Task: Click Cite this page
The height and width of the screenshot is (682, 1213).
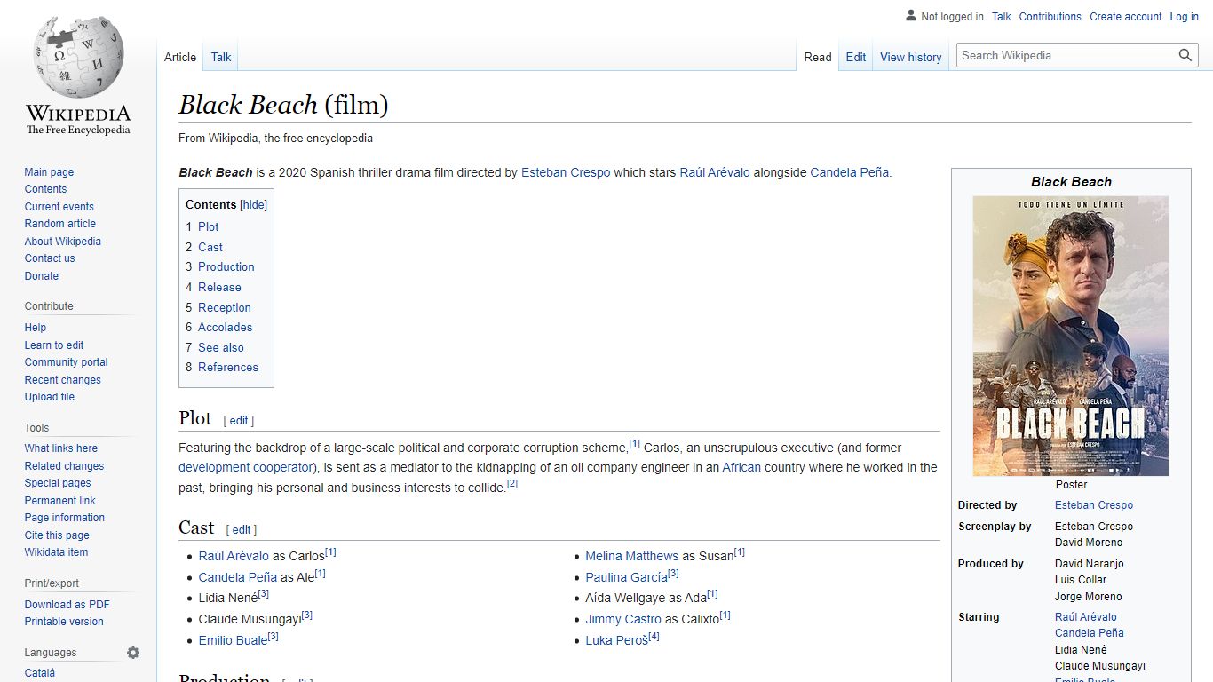Action: click(57, 535)
